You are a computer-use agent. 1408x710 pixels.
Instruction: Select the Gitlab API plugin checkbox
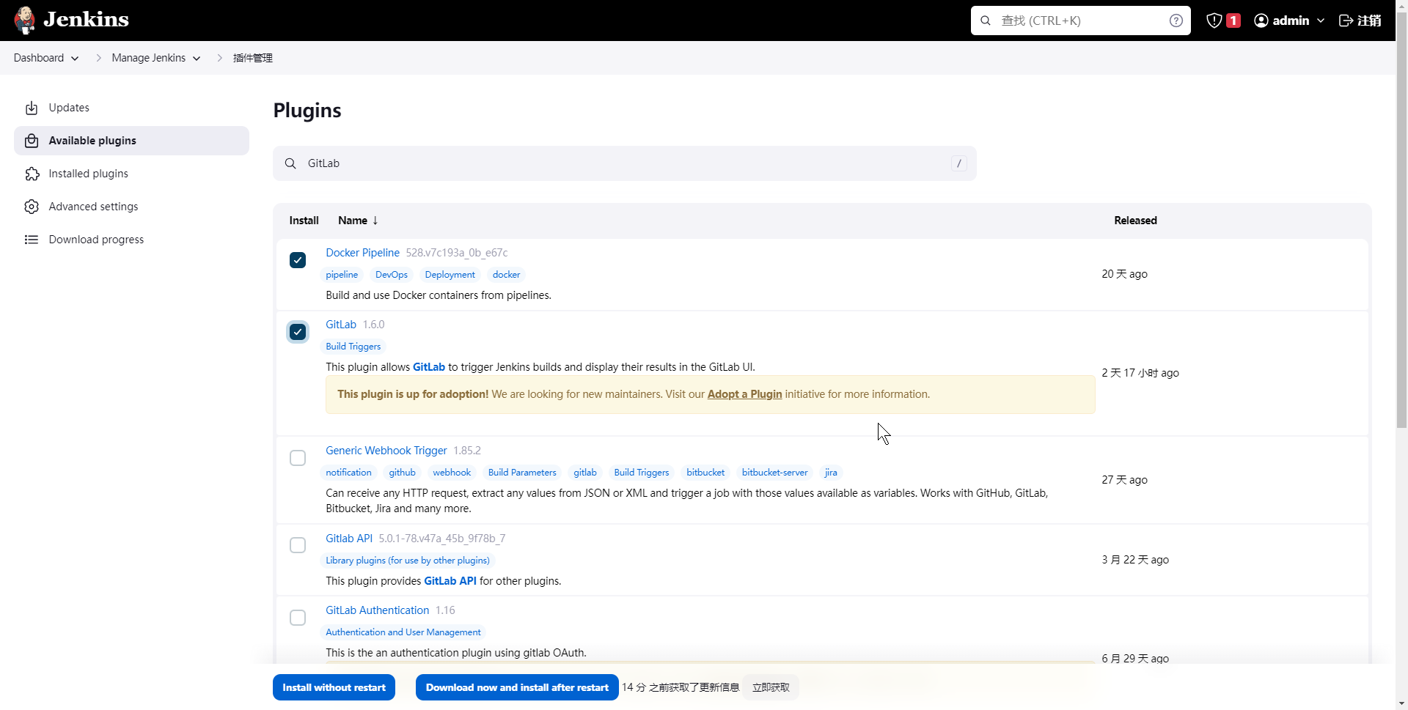298,545
